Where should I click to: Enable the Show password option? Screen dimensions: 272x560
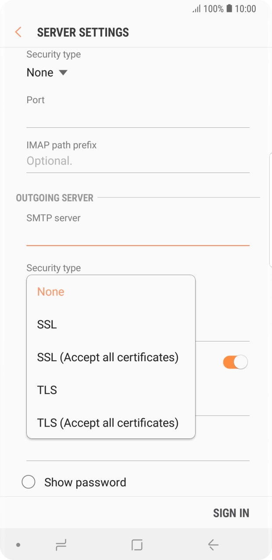coord(29,481)
